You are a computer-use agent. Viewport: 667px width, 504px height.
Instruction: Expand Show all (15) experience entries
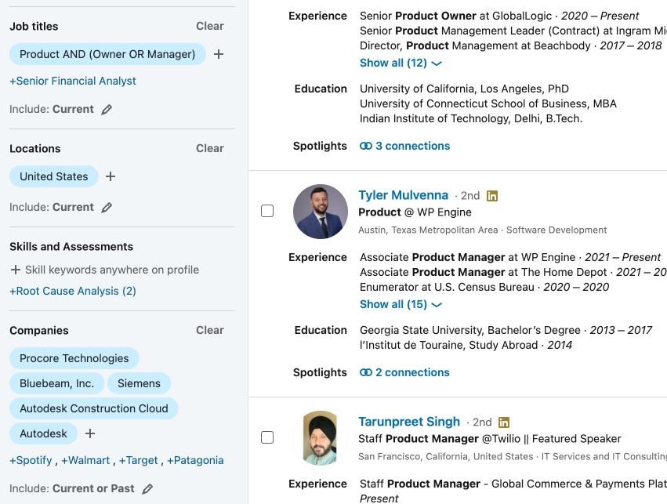(x=401, y=305)
